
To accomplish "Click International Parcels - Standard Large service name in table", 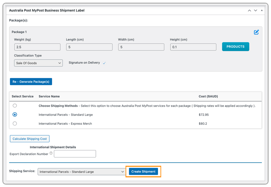I will coord(66,115).
